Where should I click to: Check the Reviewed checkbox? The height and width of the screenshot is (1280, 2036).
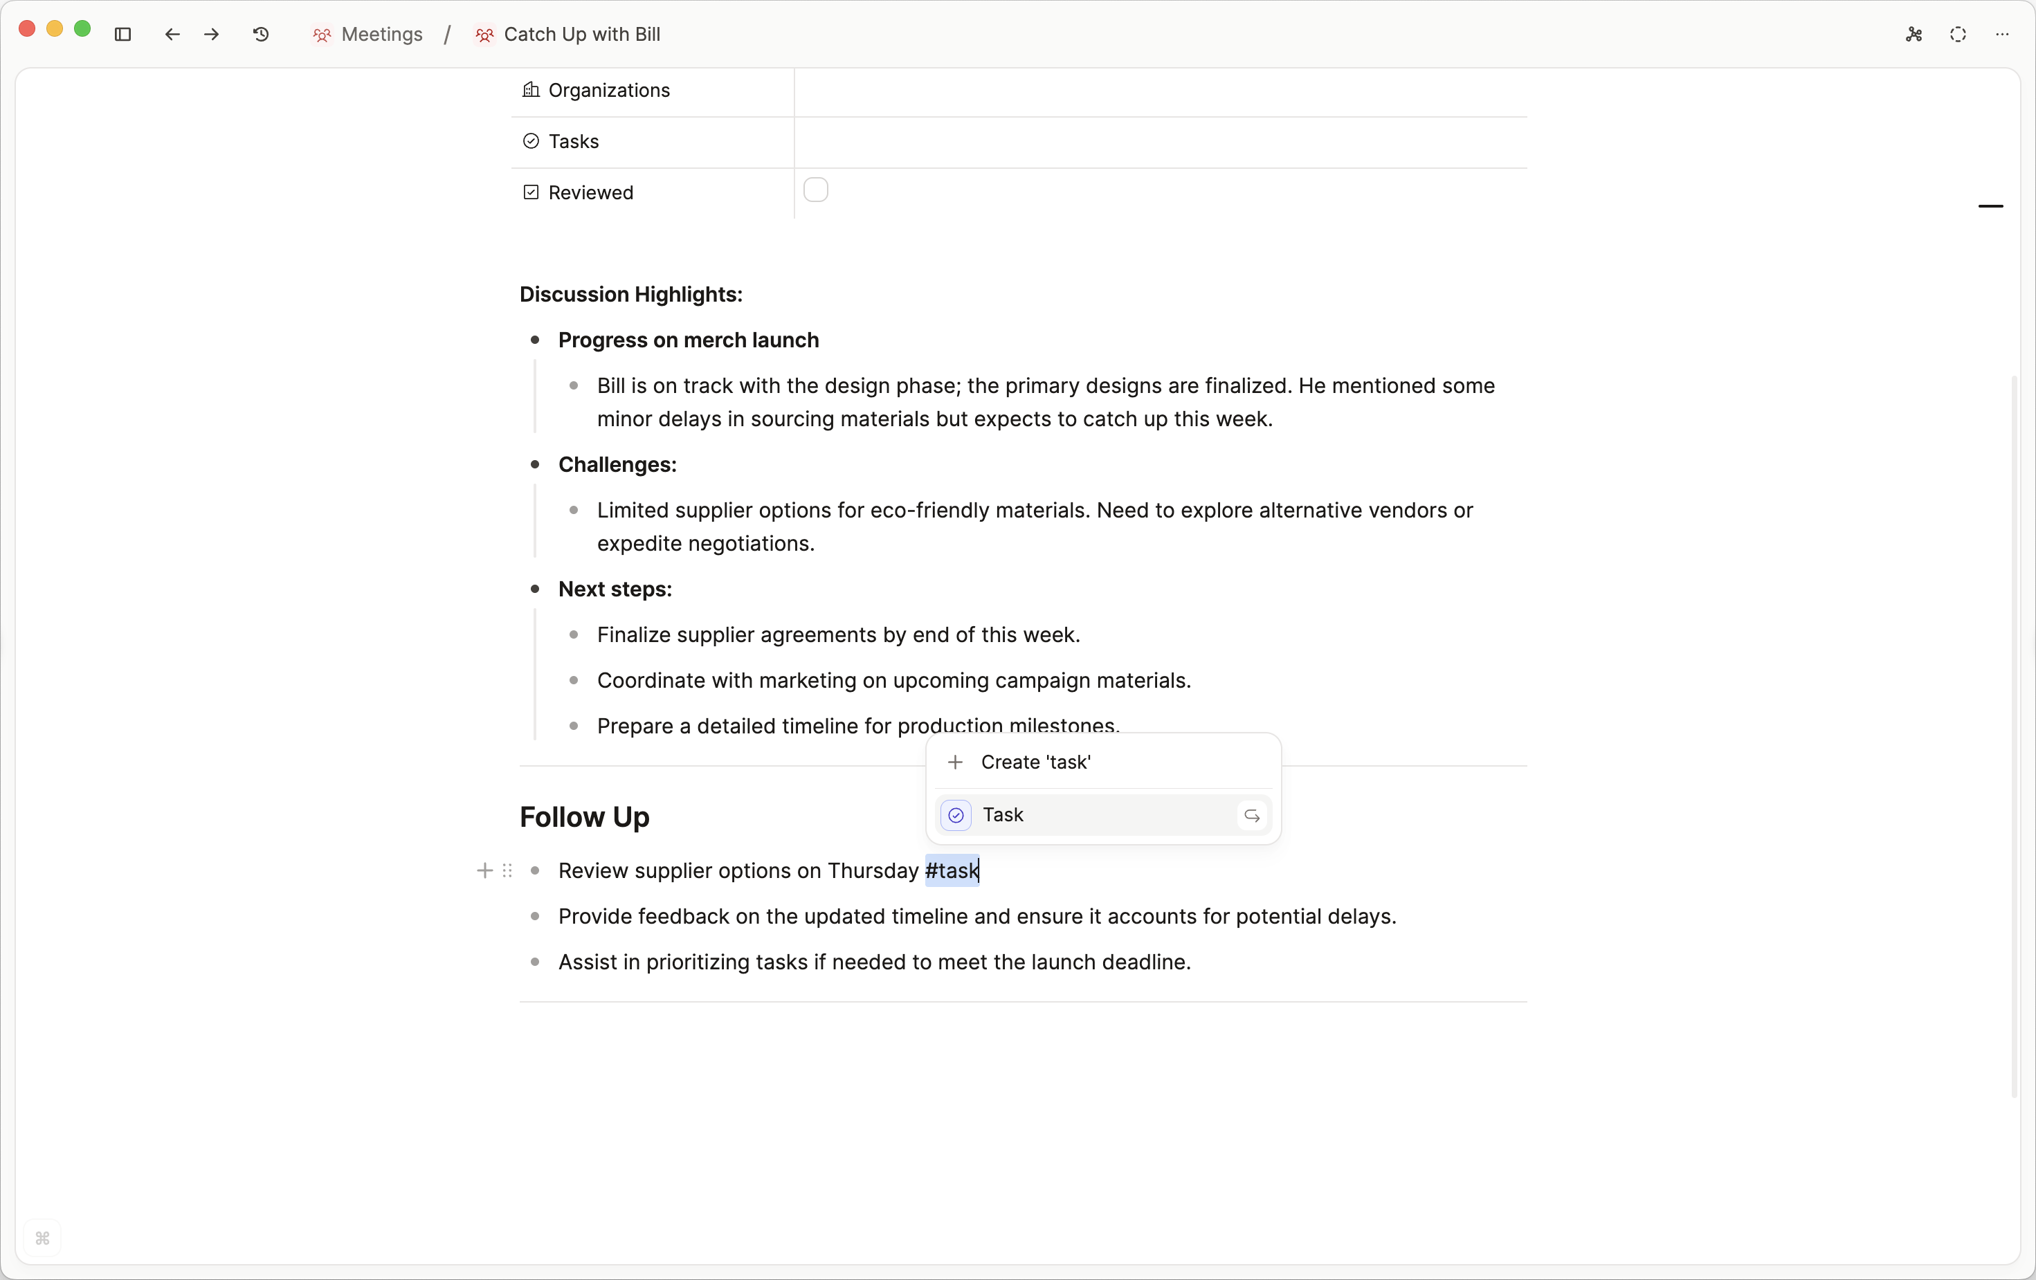tap(815, 190)
